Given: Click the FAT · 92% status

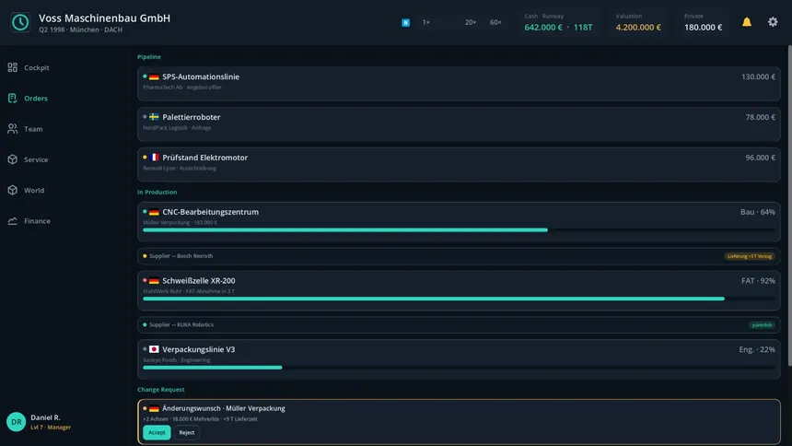Looking at the screenshot, I should click(x=758, y=281).
